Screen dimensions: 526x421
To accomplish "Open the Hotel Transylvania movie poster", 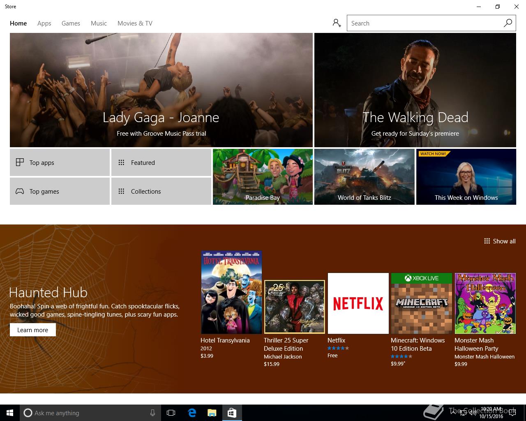I will 231,292.
